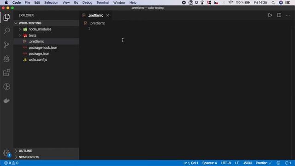Open feedback smiley in status bar

[278, 163]
